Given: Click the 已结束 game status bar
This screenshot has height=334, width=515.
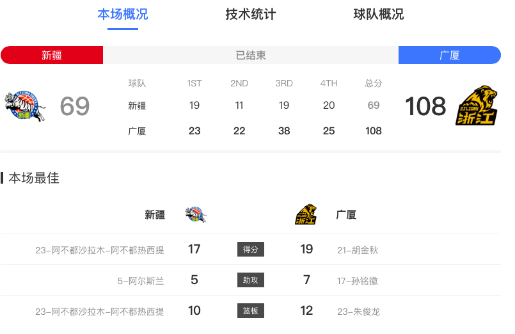Looking at the screenshot, I should pos(250,55).
